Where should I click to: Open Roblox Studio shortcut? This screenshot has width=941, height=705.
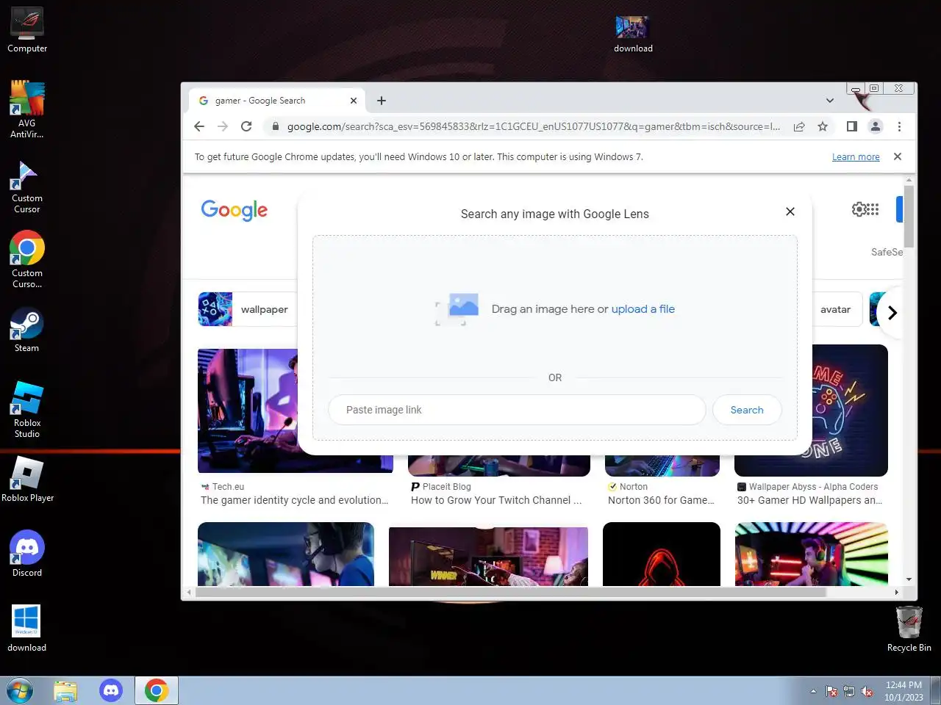(27, 409)
